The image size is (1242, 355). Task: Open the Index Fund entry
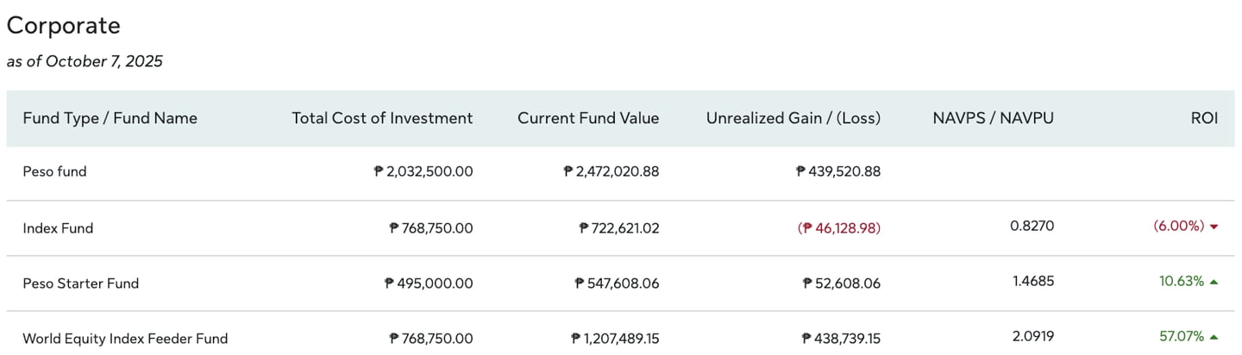tap(58, 228)
